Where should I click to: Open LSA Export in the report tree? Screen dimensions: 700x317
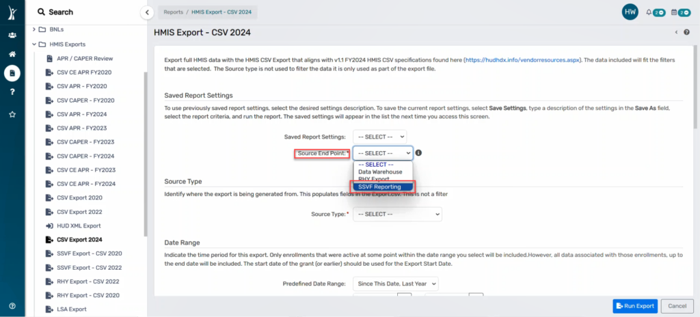(71, 309)
